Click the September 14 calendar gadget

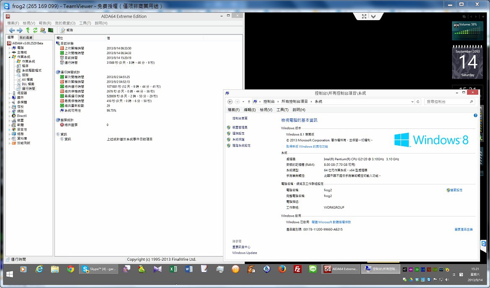(x=467, y=62)
